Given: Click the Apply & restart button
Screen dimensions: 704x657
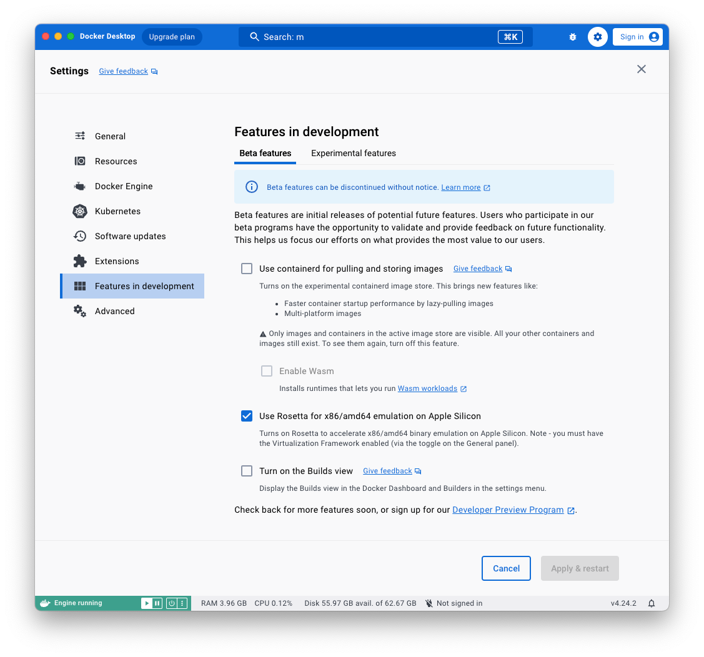Looking at the screenshot, I should pyautogui.click(x=580, y=568).
